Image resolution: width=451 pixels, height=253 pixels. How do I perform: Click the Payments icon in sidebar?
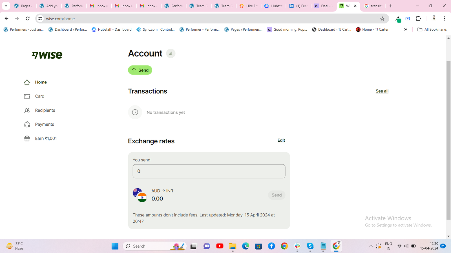click(27, 124)
